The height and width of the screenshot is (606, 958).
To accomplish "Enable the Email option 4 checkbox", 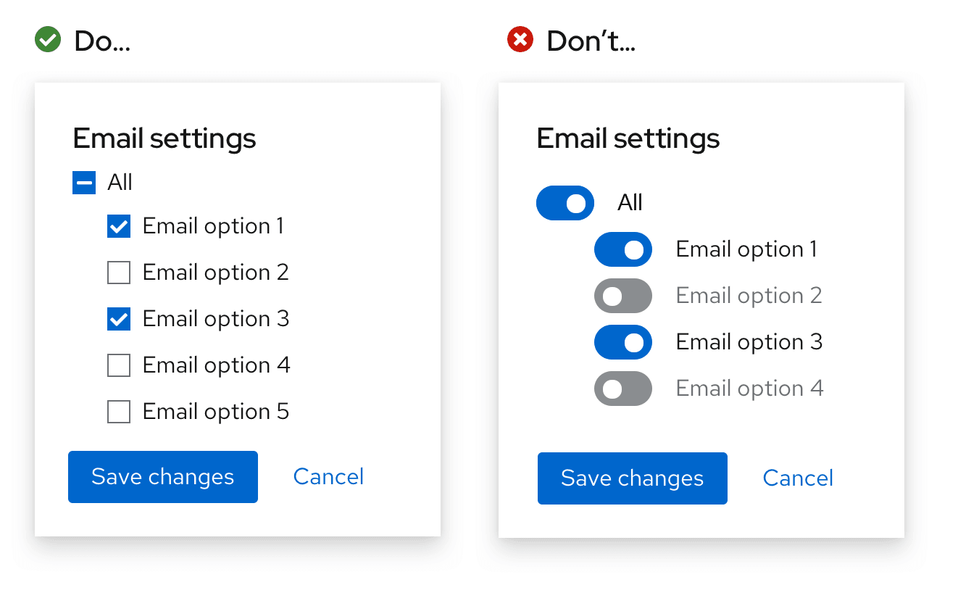I will click(x=119, y=366).
